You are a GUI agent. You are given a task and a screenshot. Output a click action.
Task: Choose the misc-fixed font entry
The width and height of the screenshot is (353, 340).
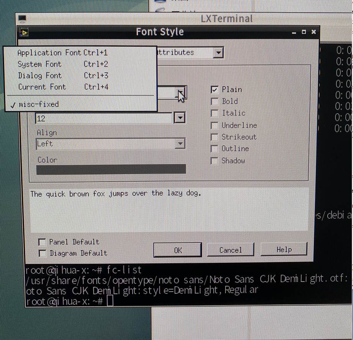pos(80,104)
